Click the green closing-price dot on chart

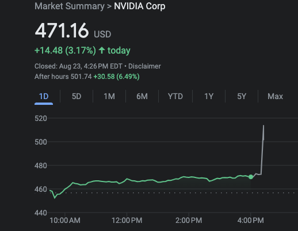[x=251, y=177]
